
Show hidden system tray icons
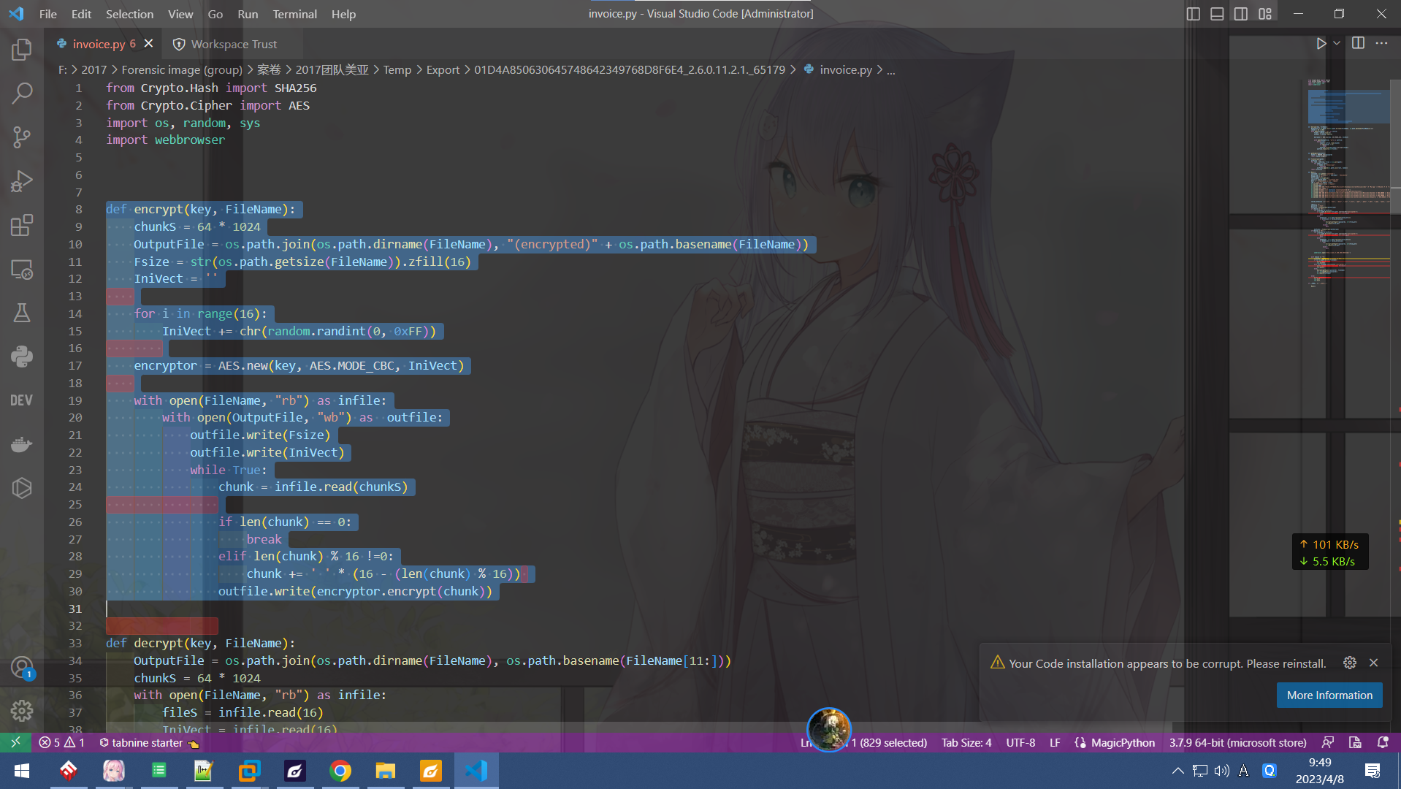coord(1177,771)
